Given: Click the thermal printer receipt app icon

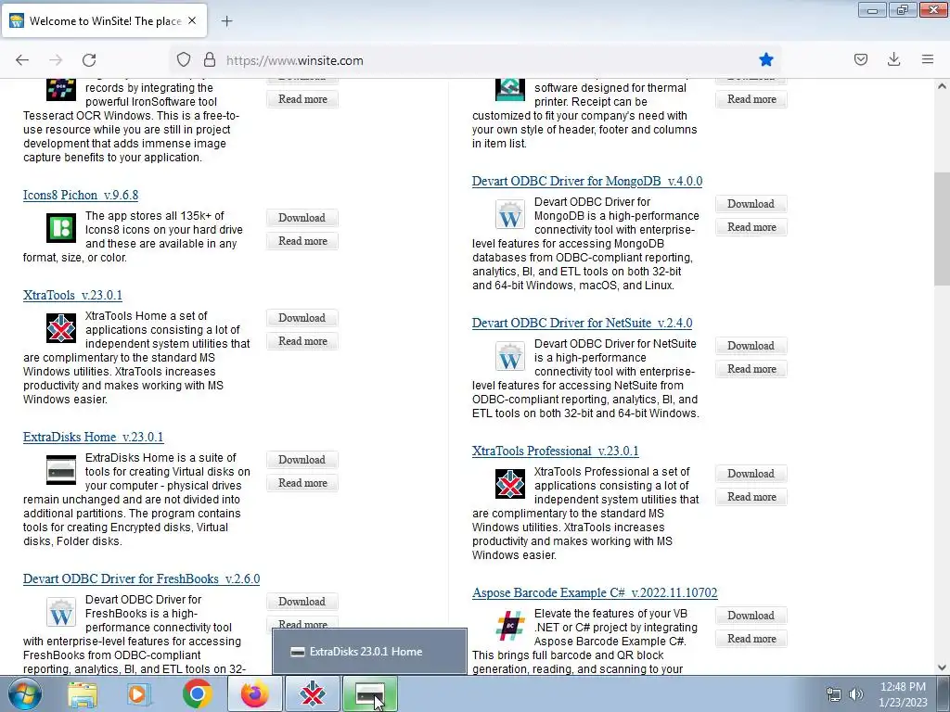Looking at the screenshot, I should tap(510, 89).
